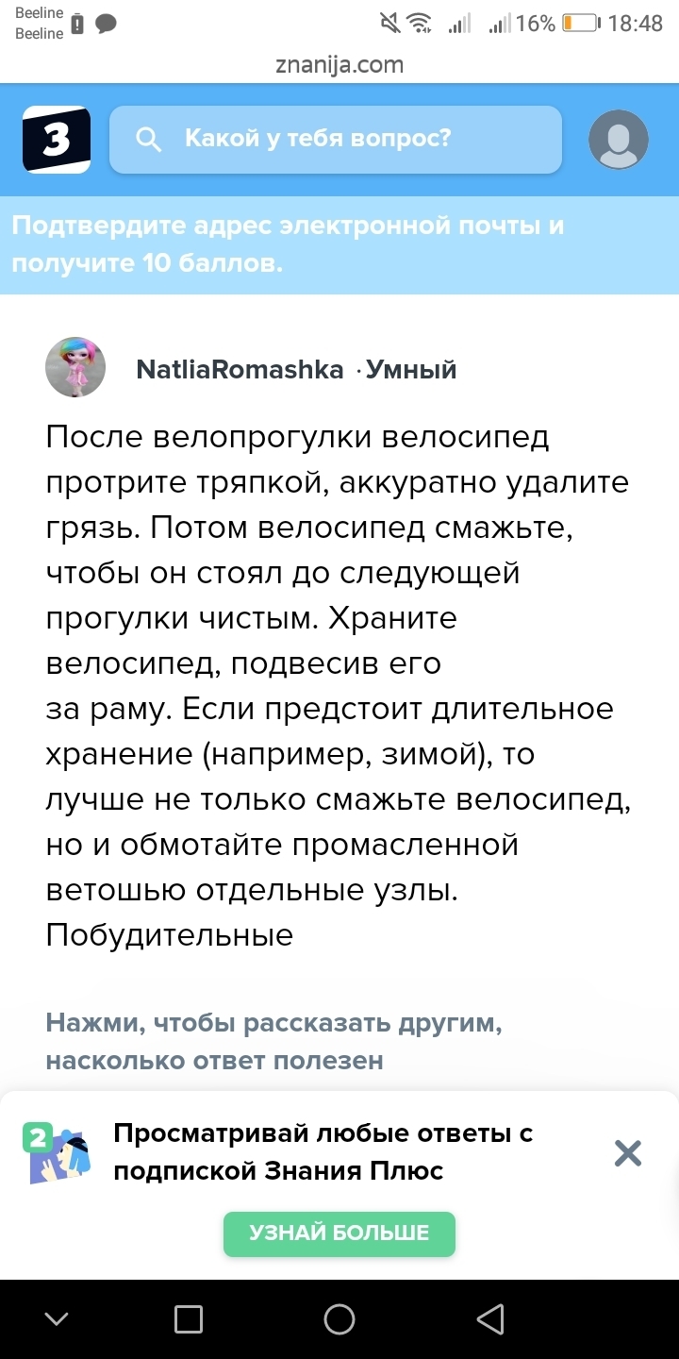
Task: Open the user profile avatar icon
Action: (x=619, y=140)
